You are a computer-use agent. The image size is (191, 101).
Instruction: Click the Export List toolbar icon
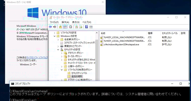(x=81, y=27)
